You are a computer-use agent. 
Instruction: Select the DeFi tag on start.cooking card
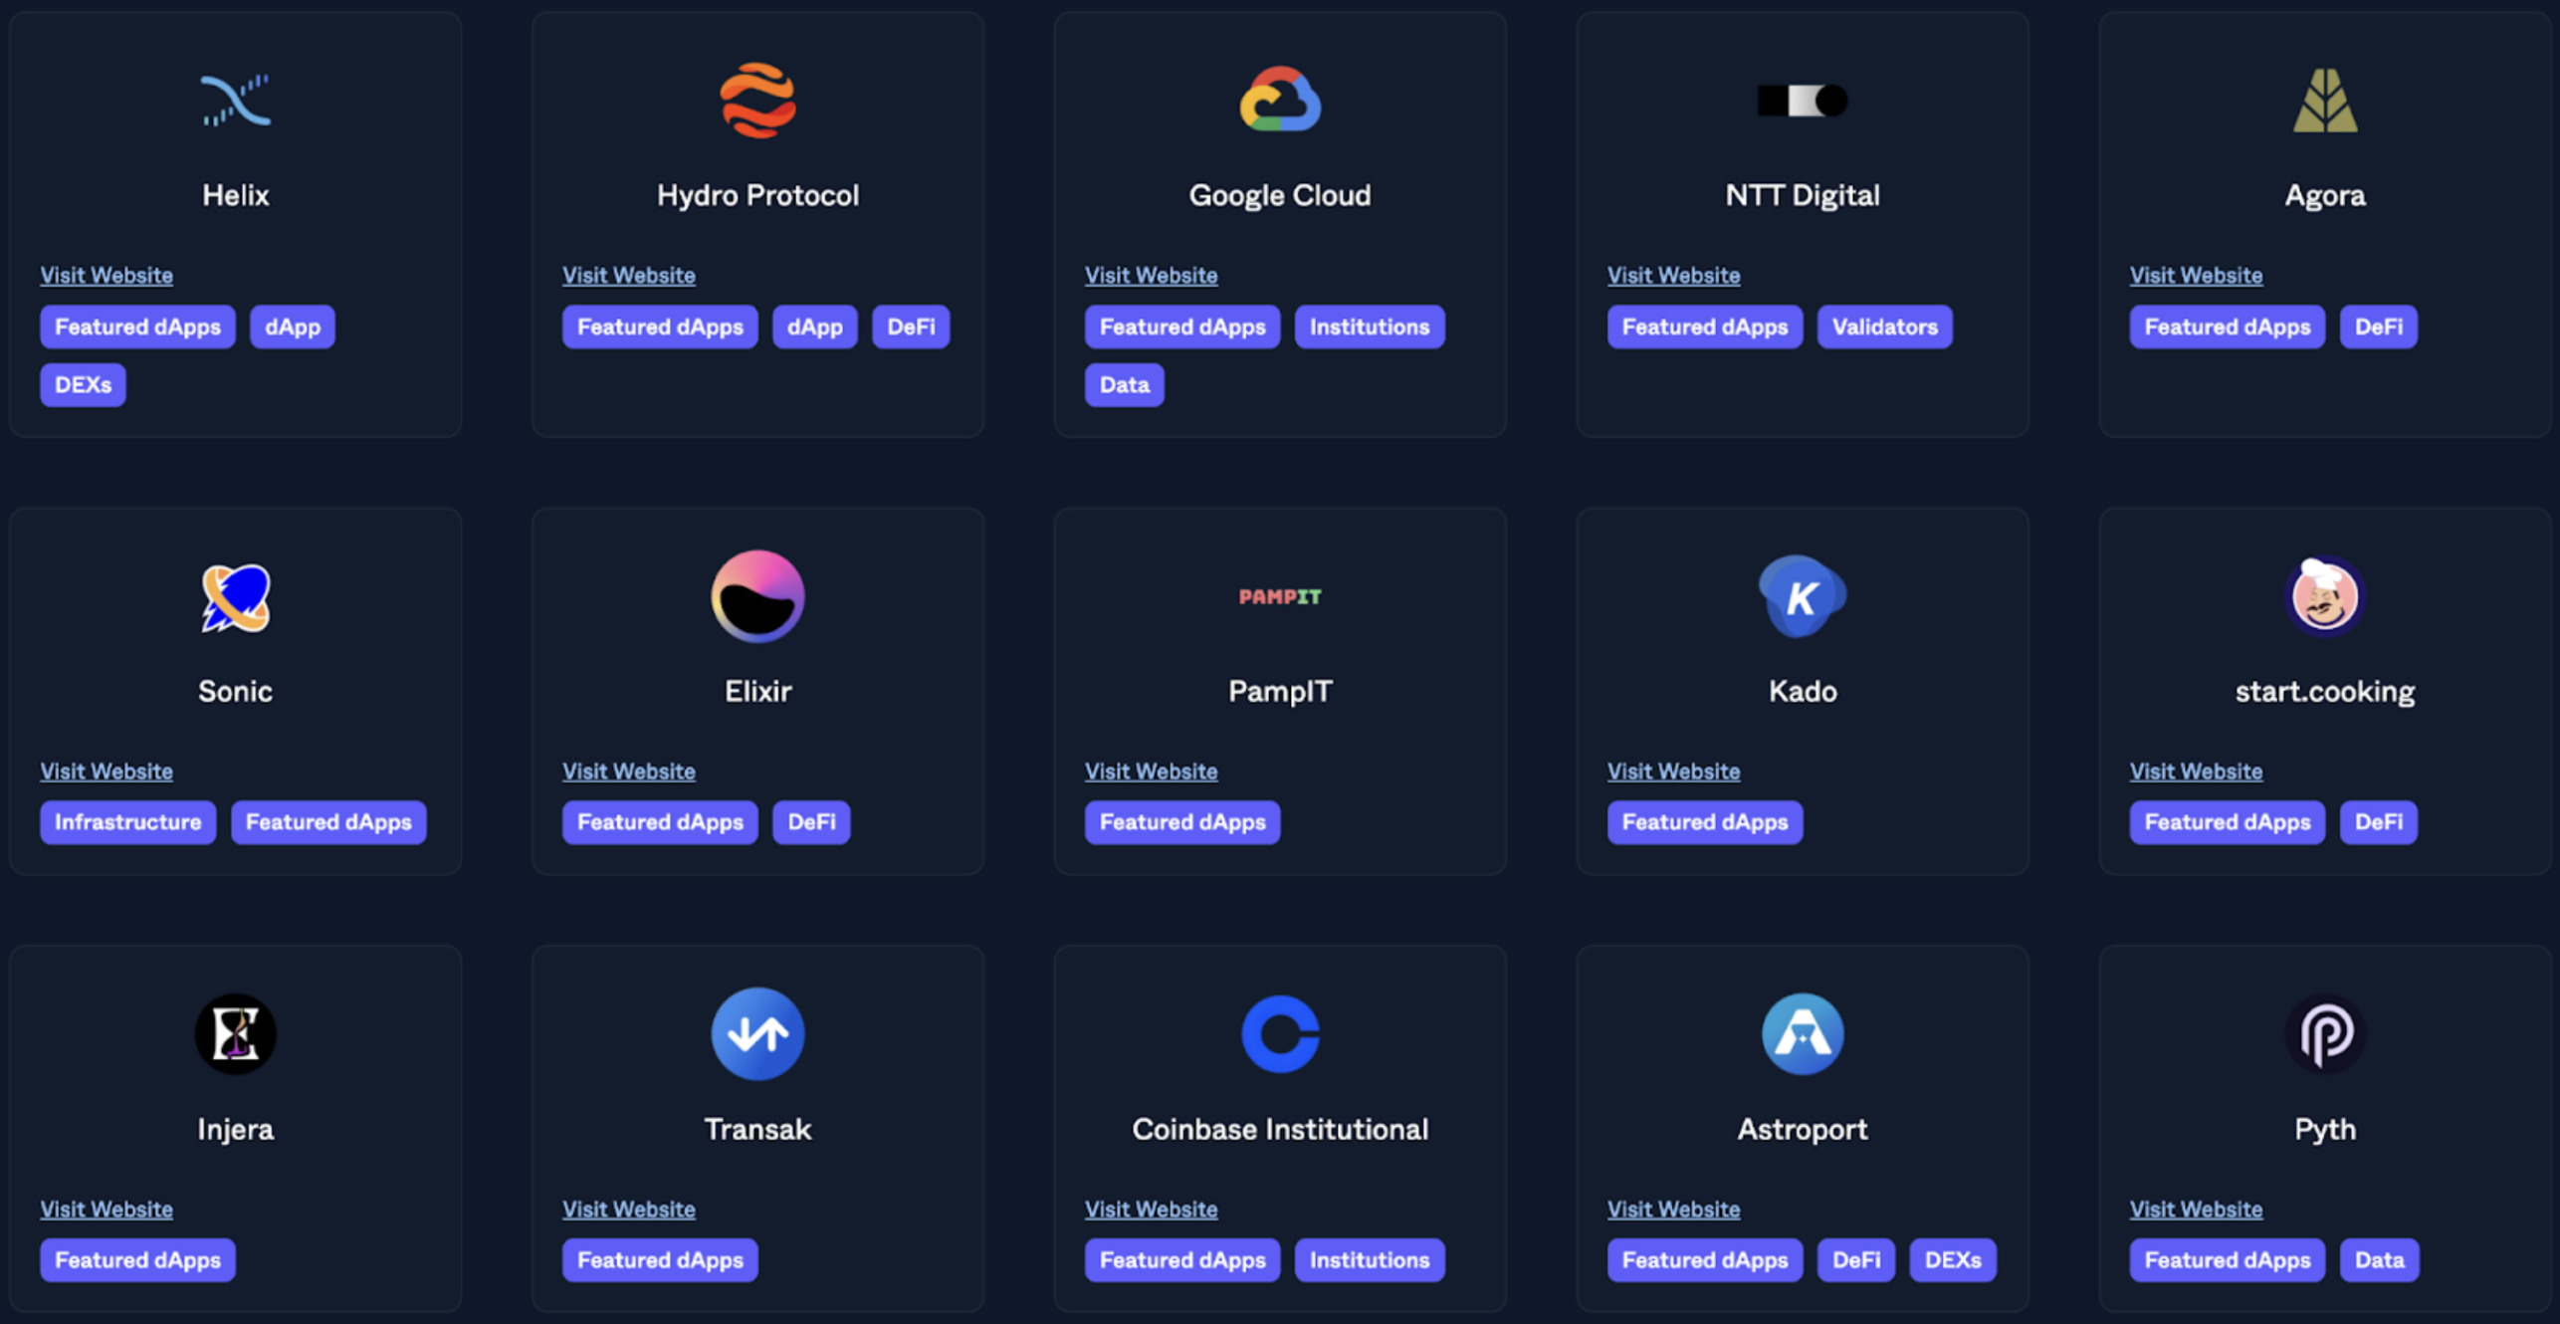click(x=2379, y=822)
